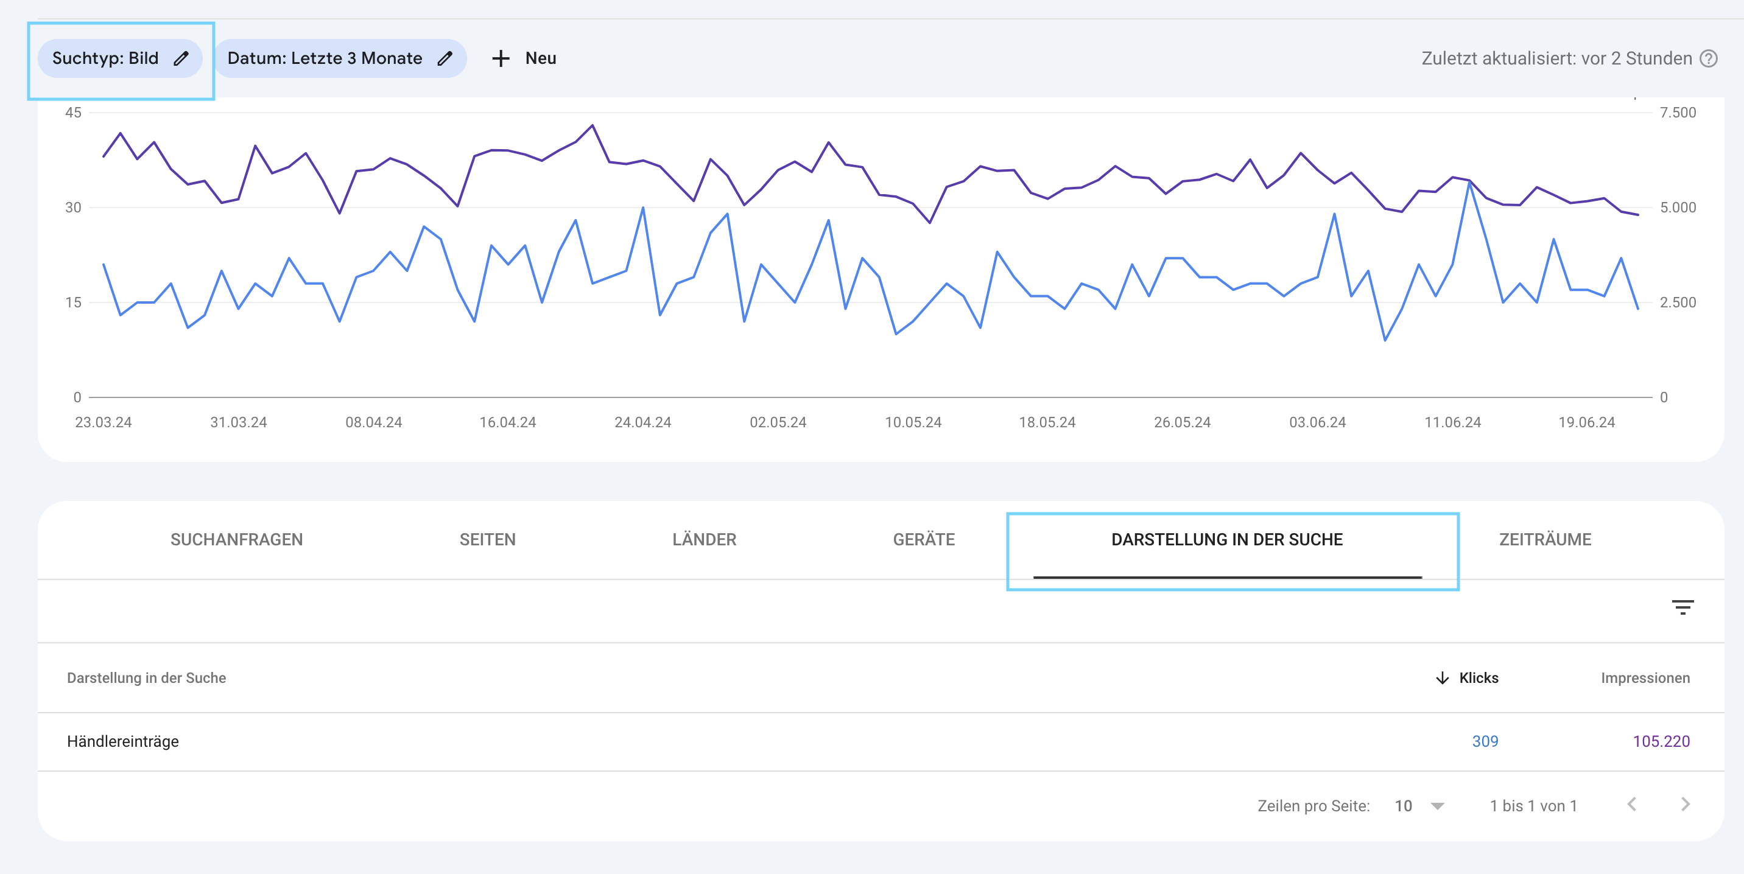Sort table by Impressionen column
The height and width of the screenshot is (874, 1744).
click(1645, 678)
